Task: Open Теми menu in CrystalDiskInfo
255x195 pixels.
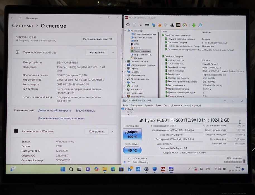Action: point(158,105)
